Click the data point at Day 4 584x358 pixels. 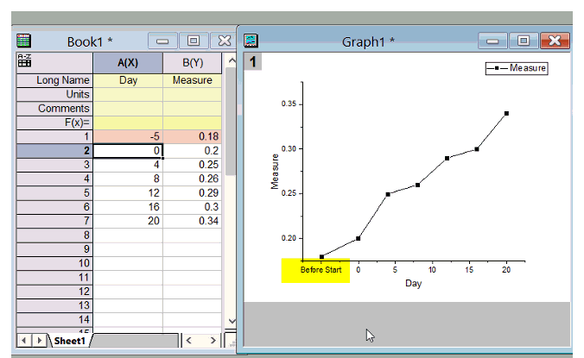click(388, 194)
